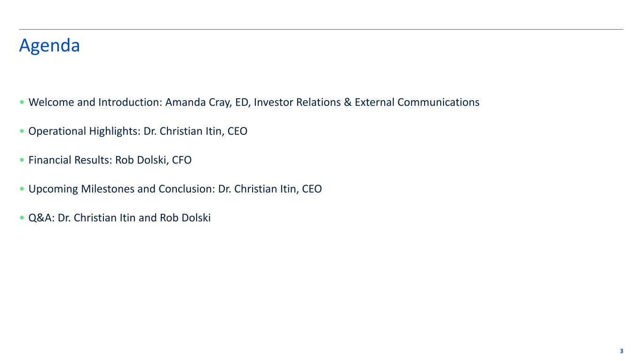Click the horizontal rule above the title

[321, 30]
